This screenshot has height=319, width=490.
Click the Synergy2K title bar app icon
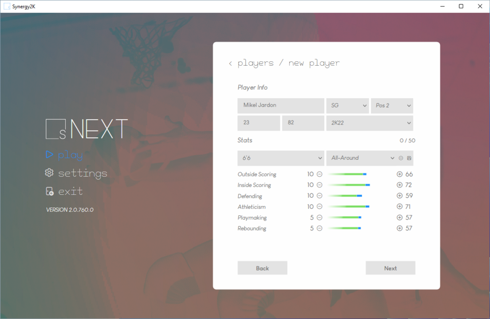coord(6,6)
